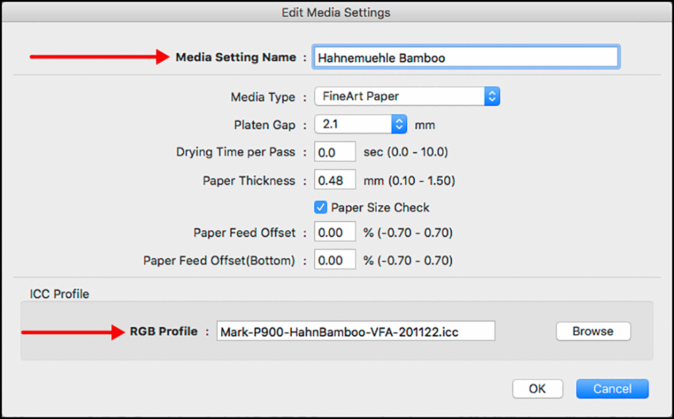Click the Paper Feed Offset field

[x=335, y=232]
